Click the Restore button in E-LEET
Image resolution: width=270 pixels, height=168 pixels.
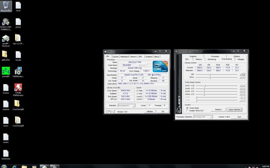pos(218,110)
